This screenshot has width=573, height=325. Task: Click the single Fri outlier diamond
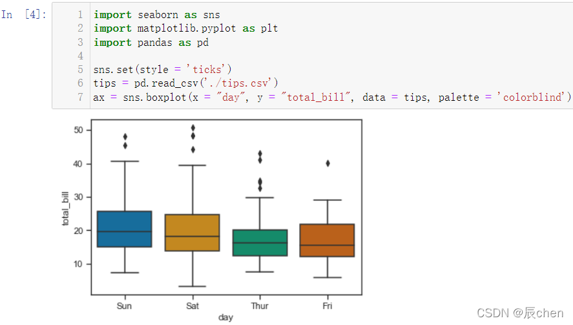click(x=328, y=163)
